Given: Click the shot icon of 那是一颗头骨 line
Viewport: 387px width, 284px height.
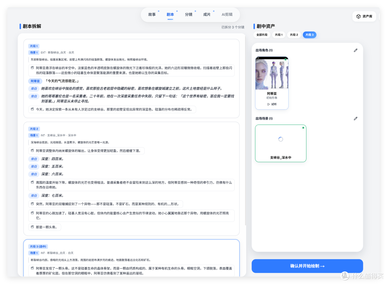Looking at the screenshot, I should [32, 227].
